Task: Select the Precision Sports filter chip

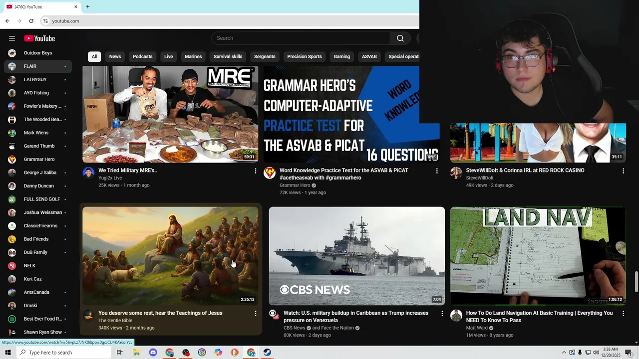Action: (304, 56)
